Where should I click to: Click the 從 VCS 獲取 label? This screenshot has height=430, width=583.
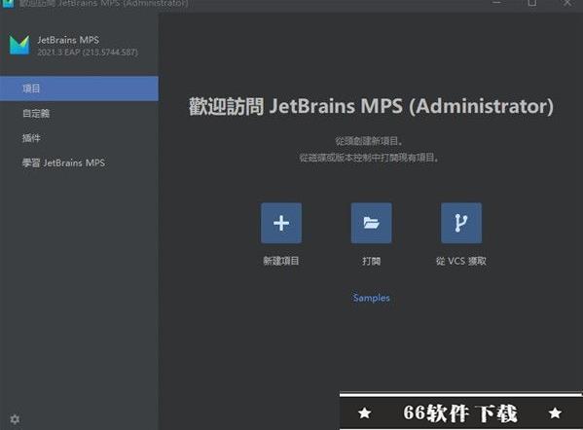coord(461,261)
